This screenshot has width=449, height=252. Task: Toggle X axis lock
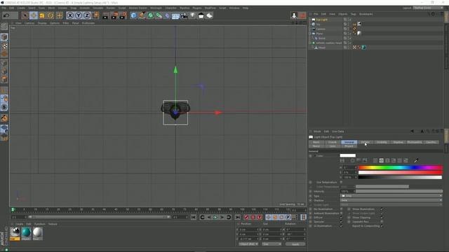70,15
